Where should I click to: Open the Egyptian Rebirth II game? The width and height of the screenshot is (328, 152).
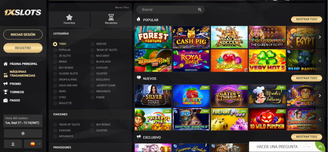[x=191, y=119]
